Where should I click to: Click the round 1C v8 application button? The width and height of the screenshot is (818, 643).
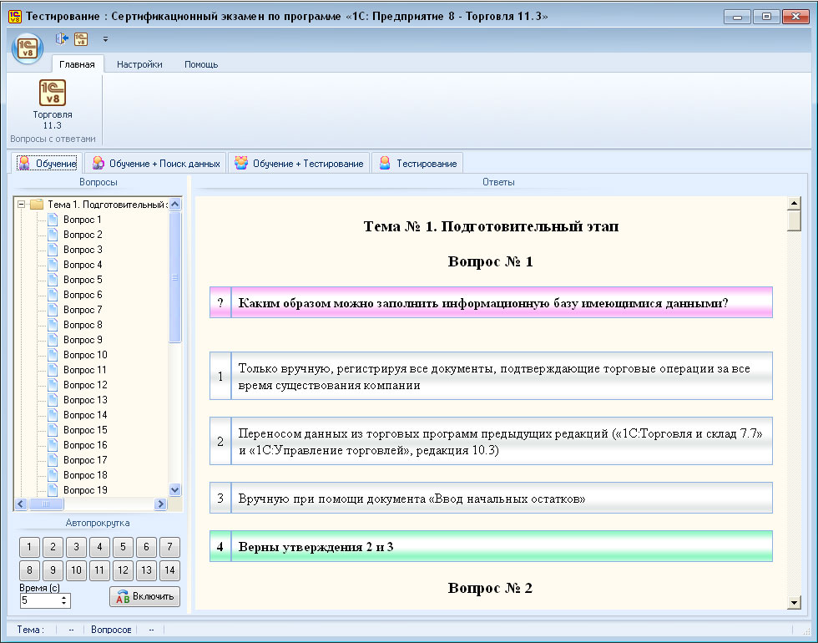pos(28,48)
